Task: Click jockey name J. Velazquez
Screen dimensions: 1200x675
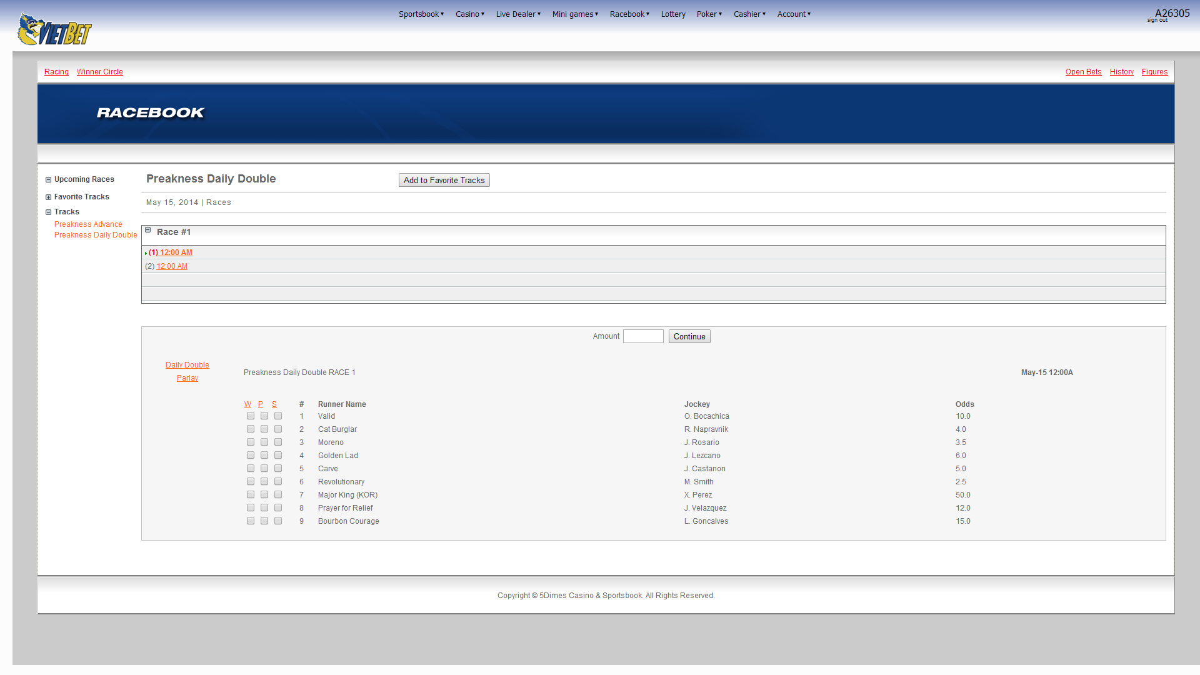Action: [706, 508]
